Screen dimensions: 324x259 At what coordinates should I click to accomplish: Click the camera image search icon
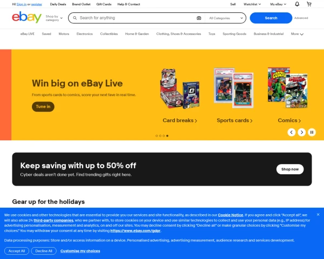[x=199, y=18]
